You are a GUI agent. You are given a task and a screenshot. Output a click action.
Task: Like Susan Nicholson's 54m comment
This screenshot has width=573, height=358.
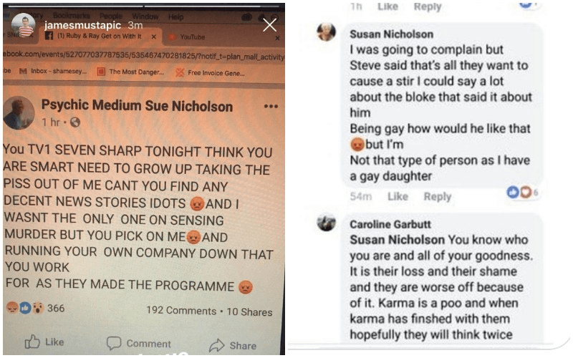click(398, 196)
